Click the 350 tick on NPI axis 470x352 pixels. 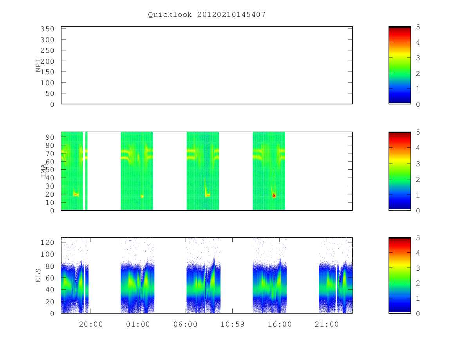click(47, 29)
